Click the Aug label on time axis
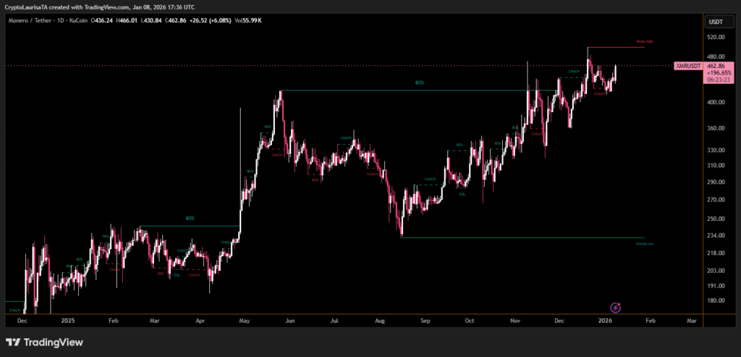741x357 pixels. pos(379,319)
